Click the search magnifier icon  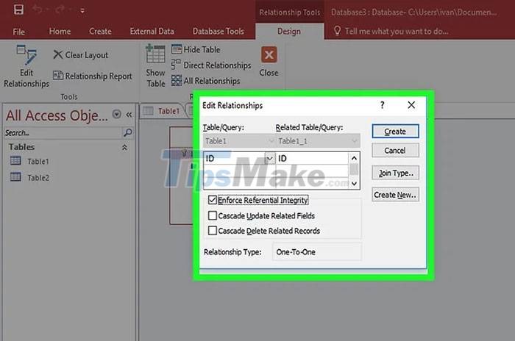(127, 133)
